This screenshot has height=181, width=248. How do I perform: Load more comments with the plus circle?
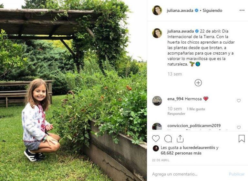[x=198, y=83]
